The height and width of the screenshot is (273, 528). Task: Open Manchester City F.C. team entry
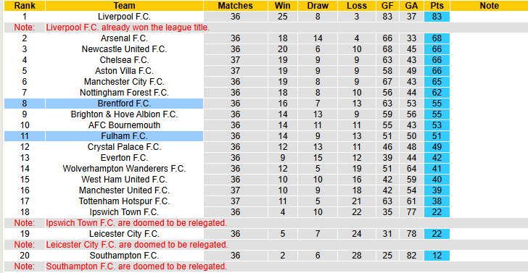[124, 82]
